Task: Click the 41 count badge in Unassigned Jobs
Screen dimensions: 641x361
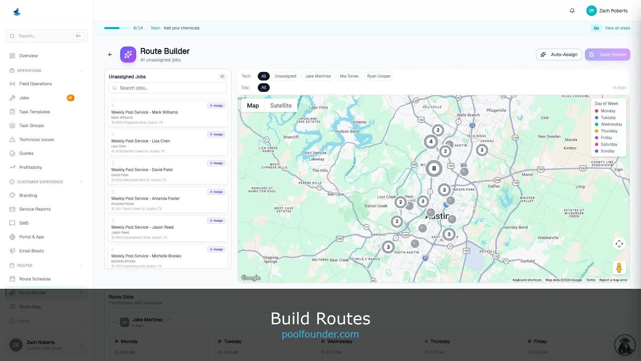Action: (x=222, y=77)
